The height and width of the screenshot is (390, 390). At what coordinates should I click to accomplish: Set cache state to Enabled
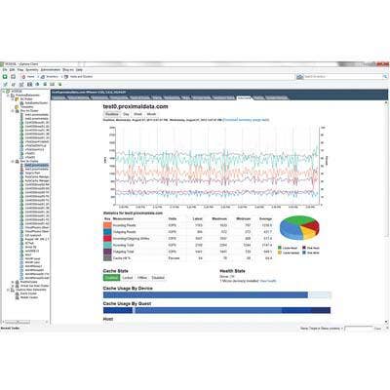111,278
